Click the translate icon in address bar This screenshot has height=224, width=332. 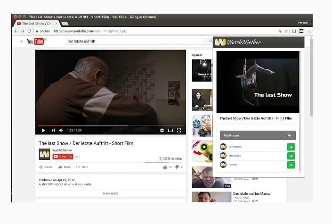[x=280, y=31]
